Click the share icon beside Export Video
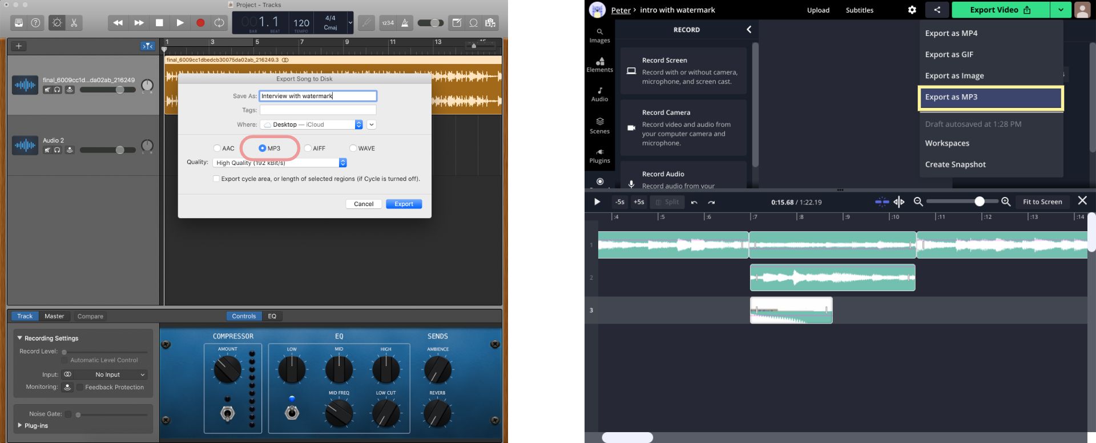The image size is (1096, 443). coord(937,10)
